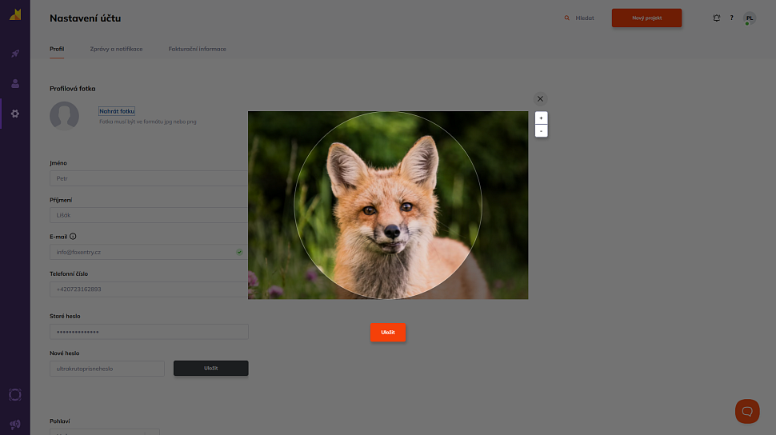Click the photo format hint text
The width and height of the screenshot is (776, 435).
(x=148, y=122)
